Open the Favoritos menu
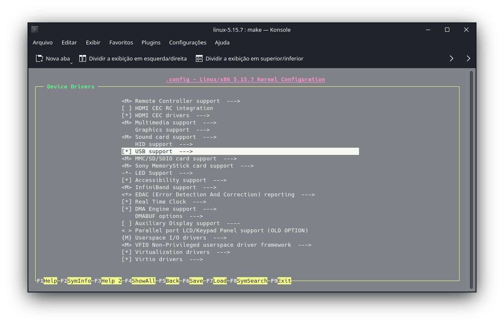 (x=121, y=42)
